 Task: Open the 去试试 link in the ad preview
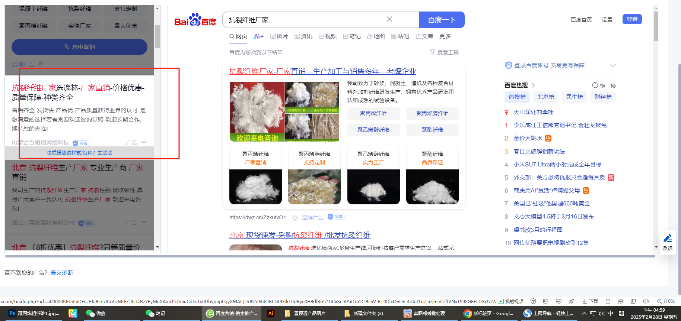coord(105,153)
